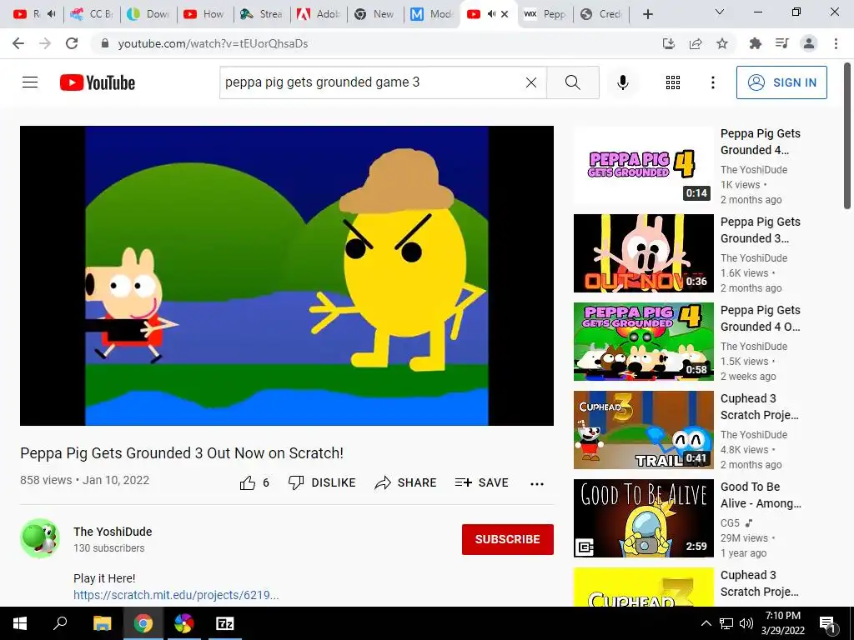The width and height of the screenshot is (854, 640).
Task: Switch to the Mod tab
Action: click(431, 14)
